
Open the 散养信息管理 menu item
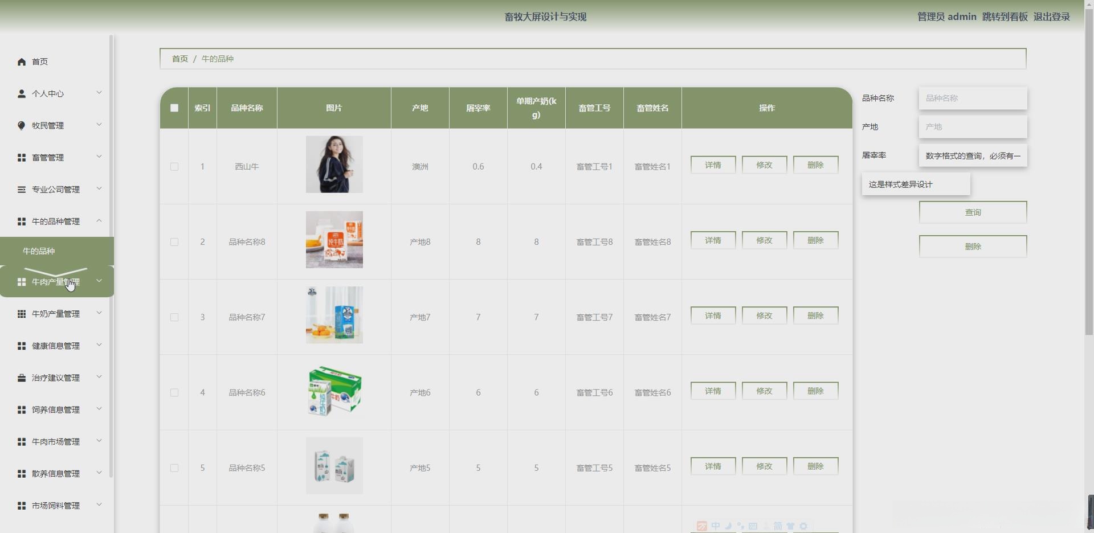pos(55,473)
